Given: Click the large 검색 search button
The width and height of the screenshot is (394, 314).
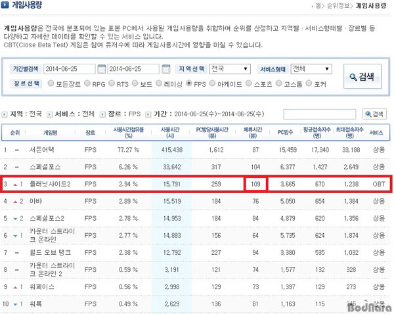Looking at the screenshot, I should pos(362,76).
